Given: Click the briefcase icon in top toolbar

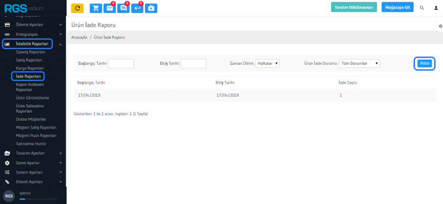Looking at the screenshot, I should 151,8.
